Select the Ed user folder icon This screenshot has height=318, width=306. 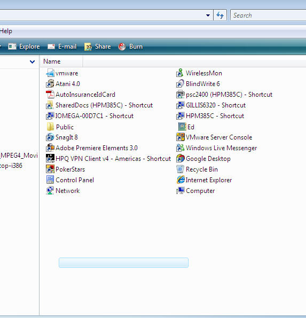coord(182,127)
